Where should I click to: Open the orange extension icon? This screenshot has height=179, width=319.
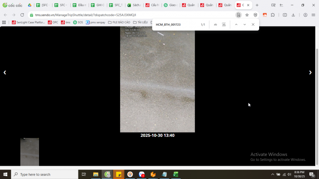[x=265, y=15]
